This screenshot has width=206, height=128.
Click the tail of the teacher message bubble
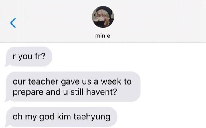7,100
